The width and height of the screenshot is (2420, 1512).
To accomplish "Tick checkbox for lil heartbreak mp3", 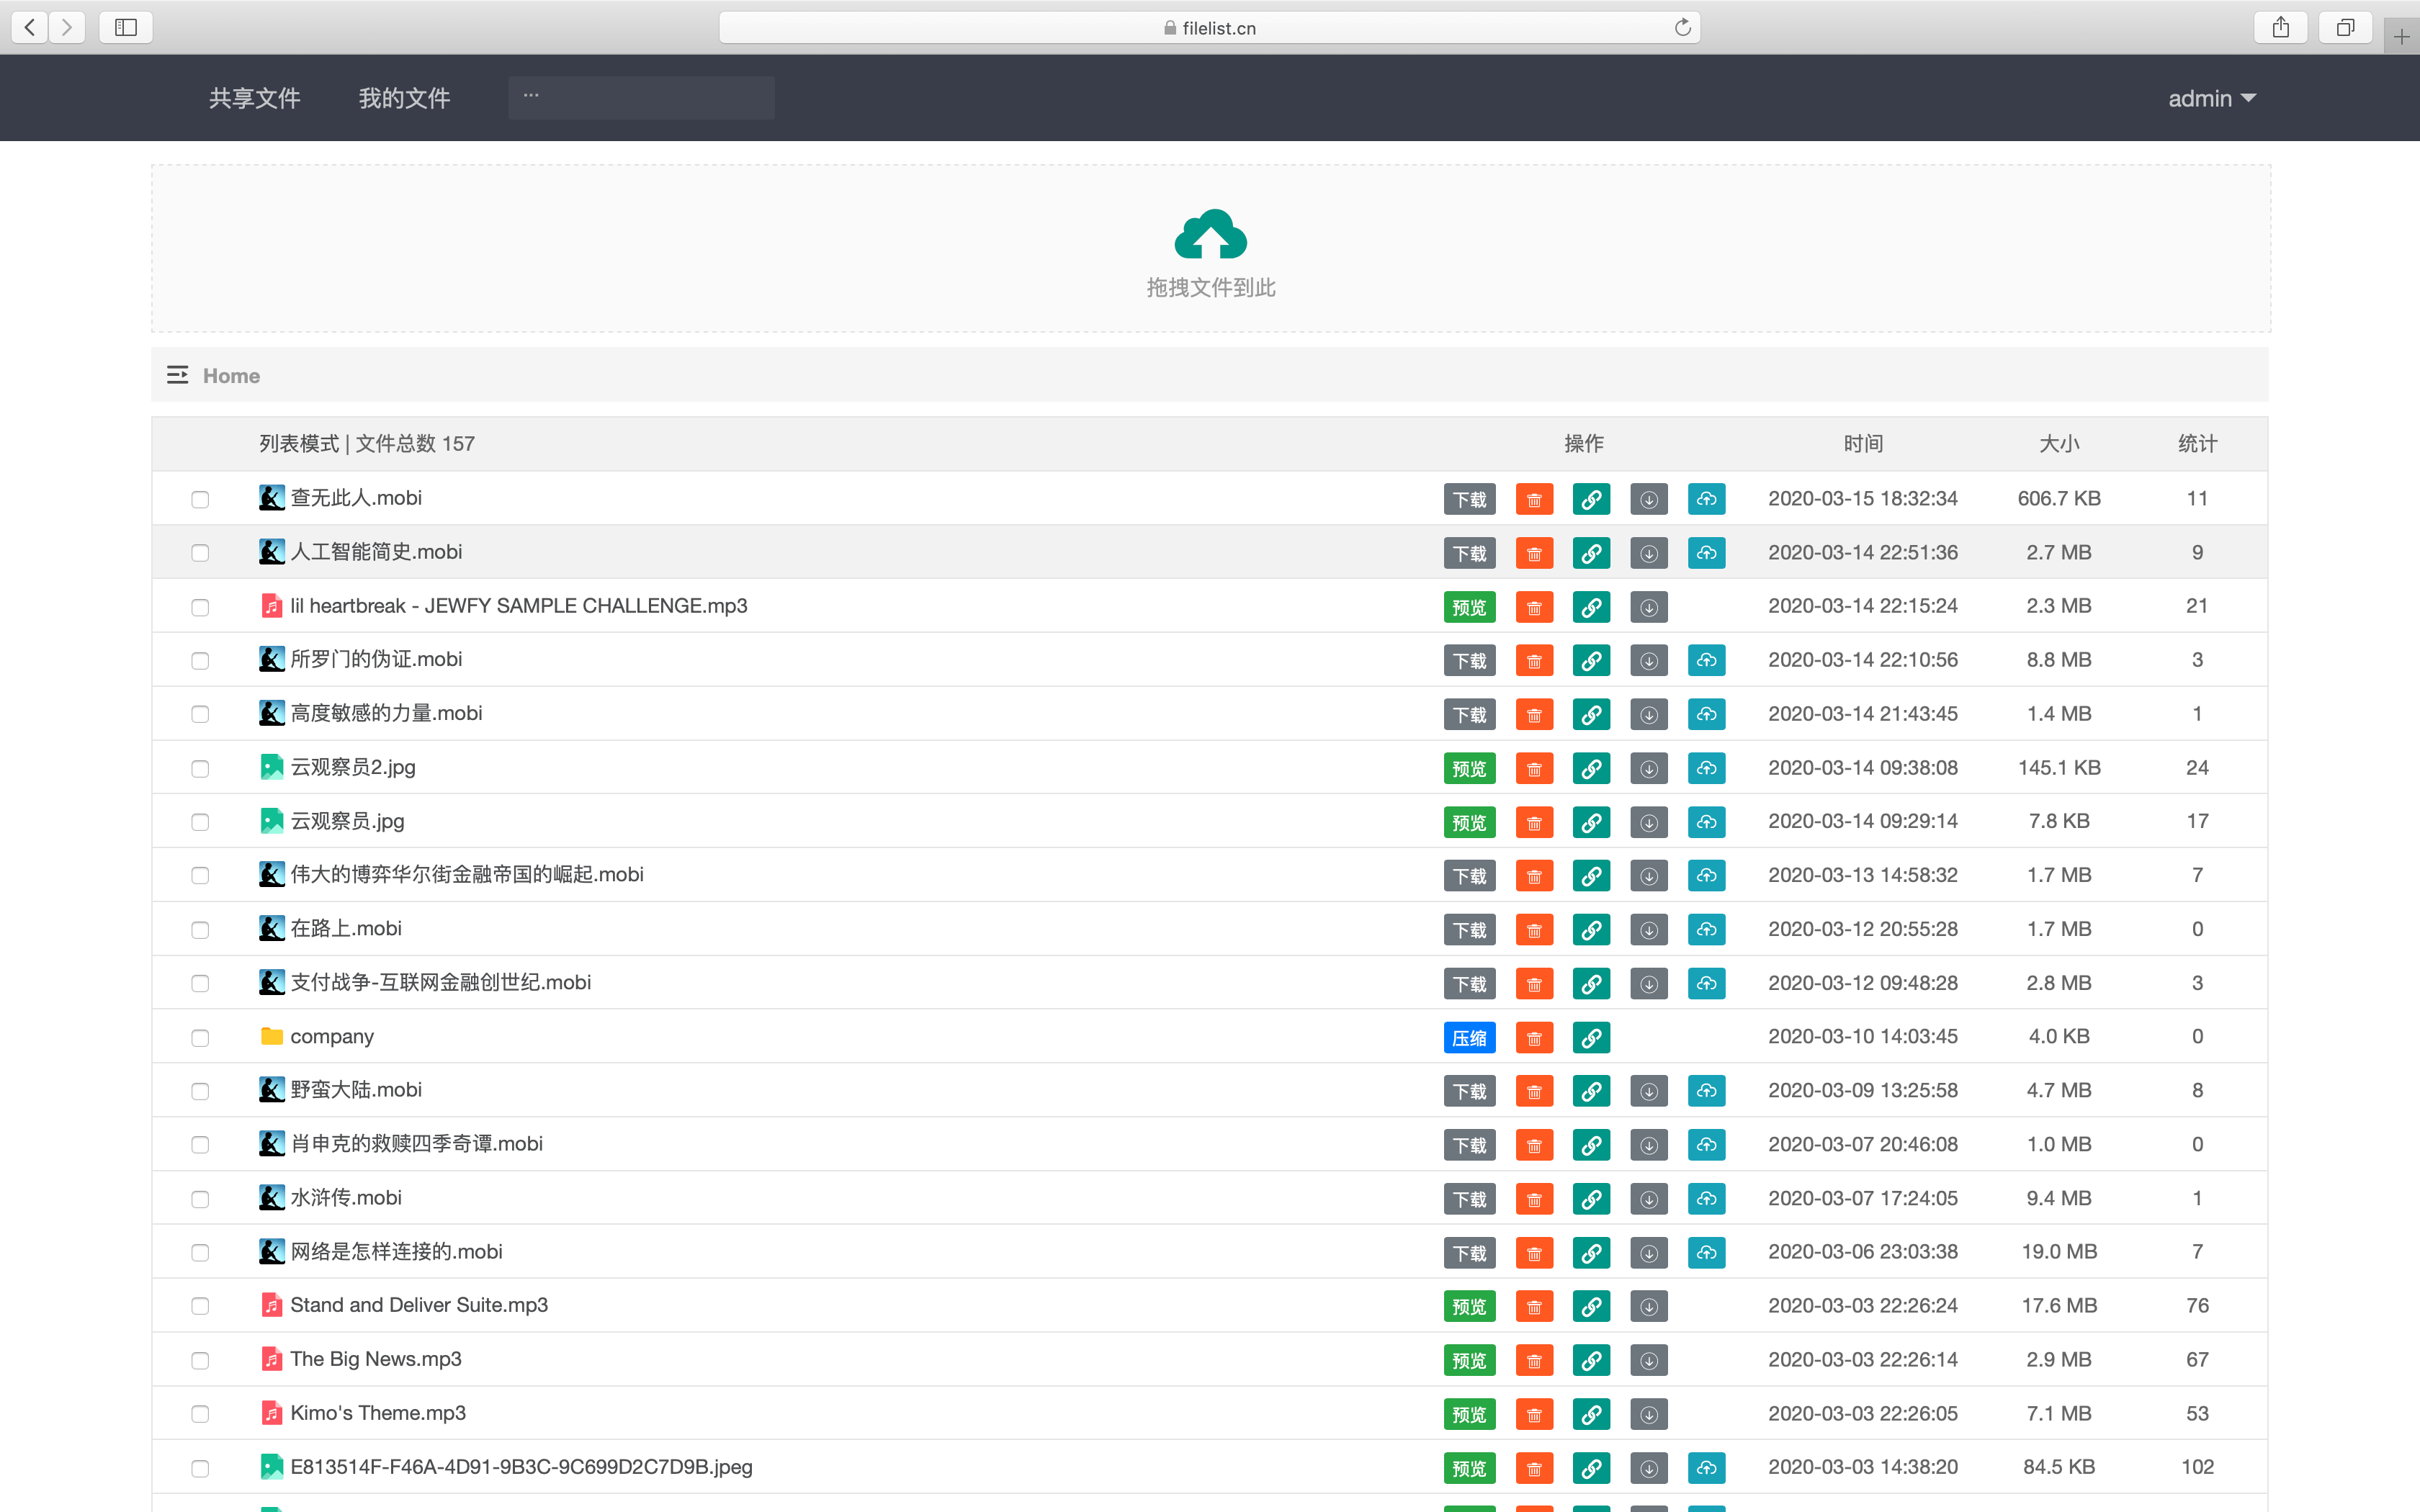I will click(200, 607).
